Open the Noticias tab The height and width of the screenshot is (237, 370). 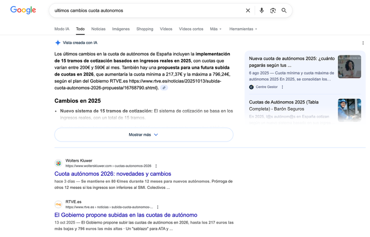point(98,29)
